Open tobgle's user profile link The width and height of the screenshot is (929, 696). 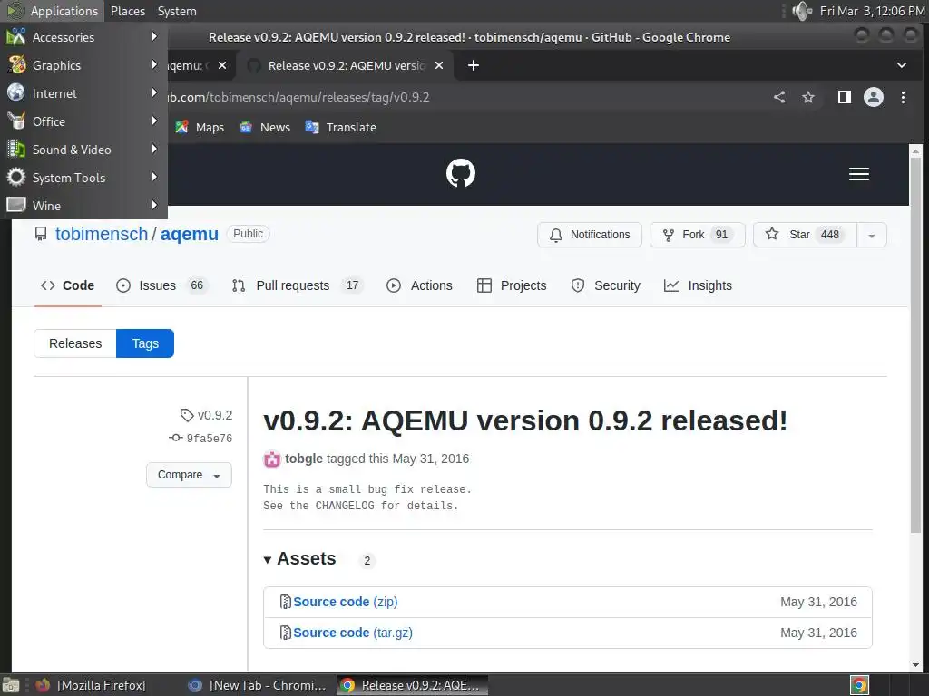pos(303,459)
